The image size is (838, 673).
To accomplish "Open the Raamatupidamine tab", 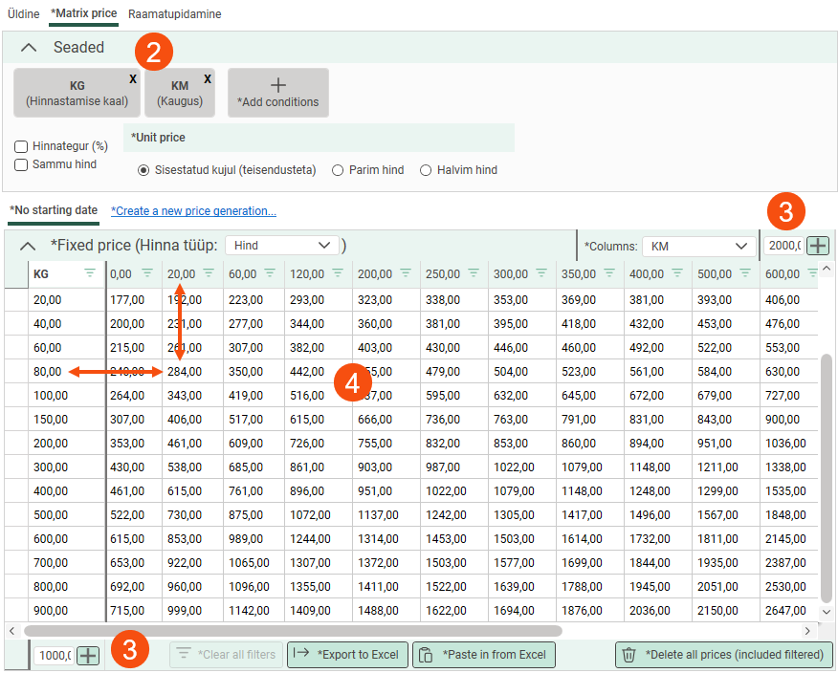I will click(174, 14).
